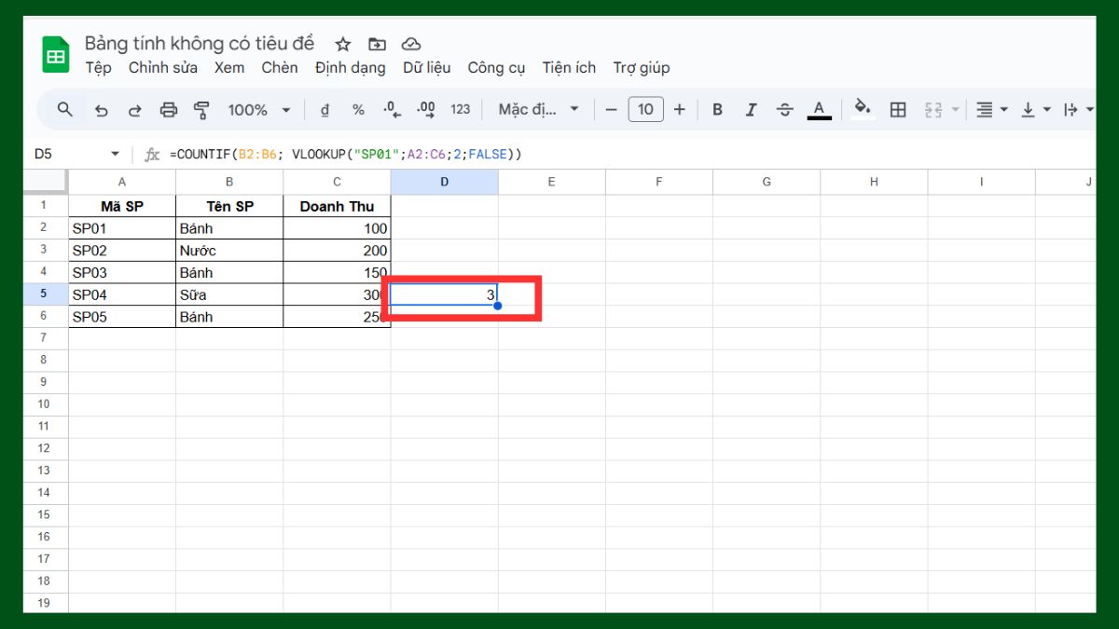This screenshot has width=1119, height=629.
Task: Select column A header
Action: [122, 182]
